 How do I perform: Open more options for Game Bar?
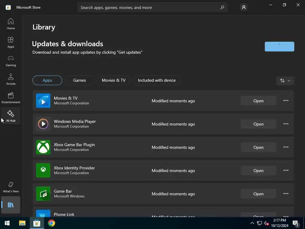[x=286, y=194]
